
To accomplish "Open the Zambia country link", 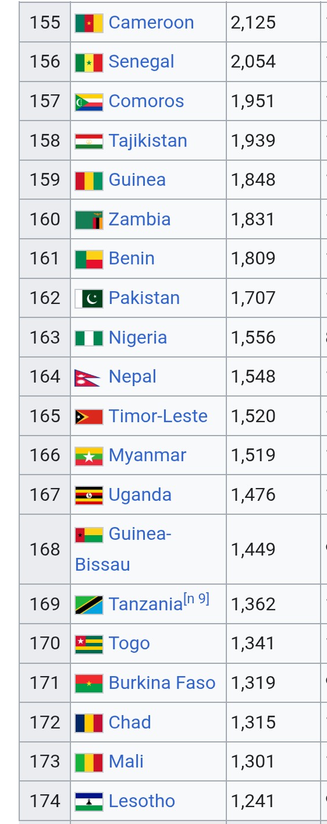I will [x=140, y=220].
